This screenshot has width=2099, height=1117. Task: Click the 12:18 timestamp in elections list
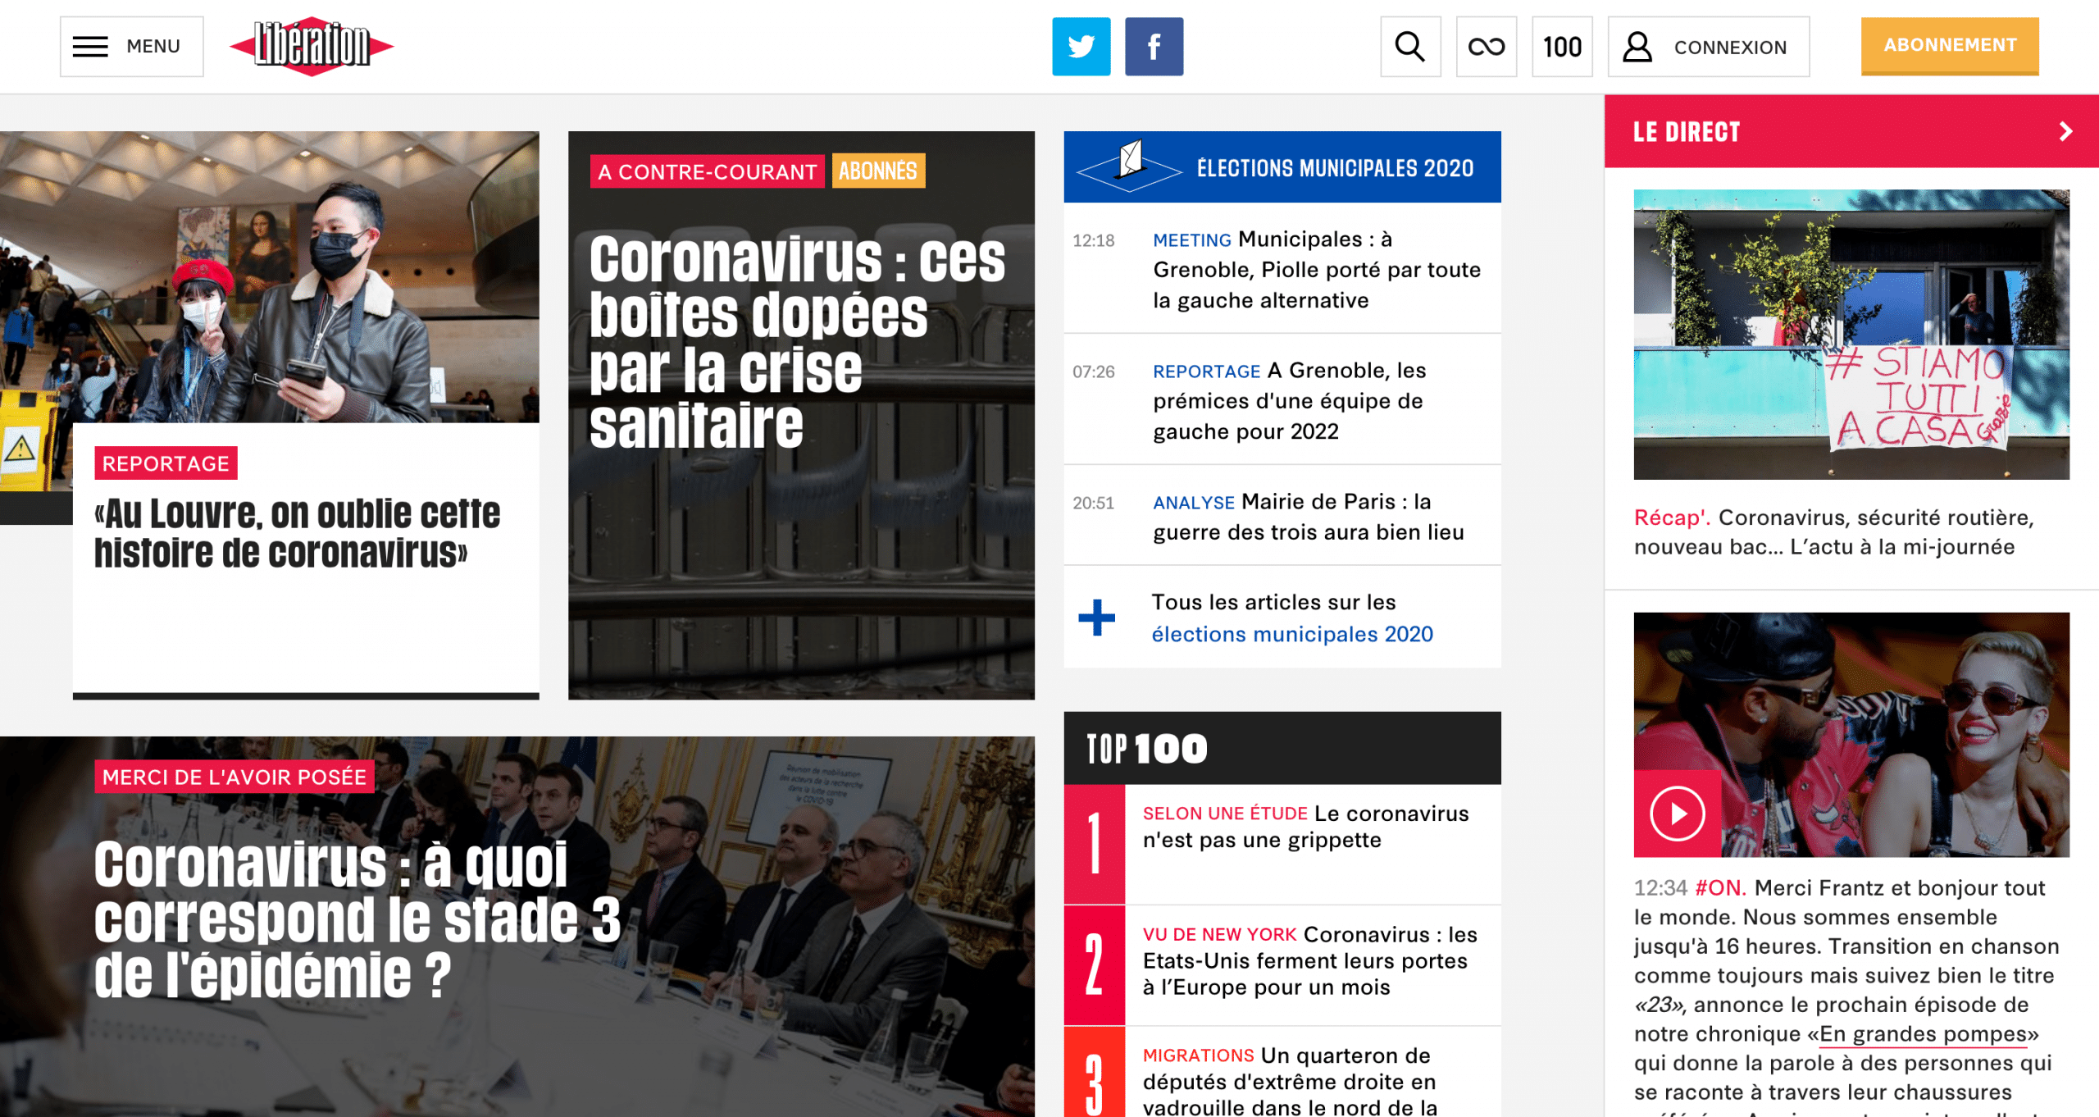pos(1093,240)
